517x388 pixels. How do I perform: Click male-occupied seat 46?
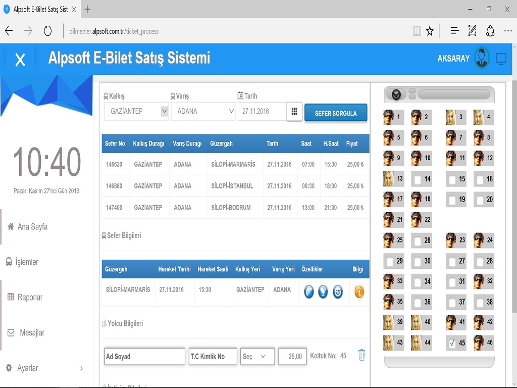483,343
